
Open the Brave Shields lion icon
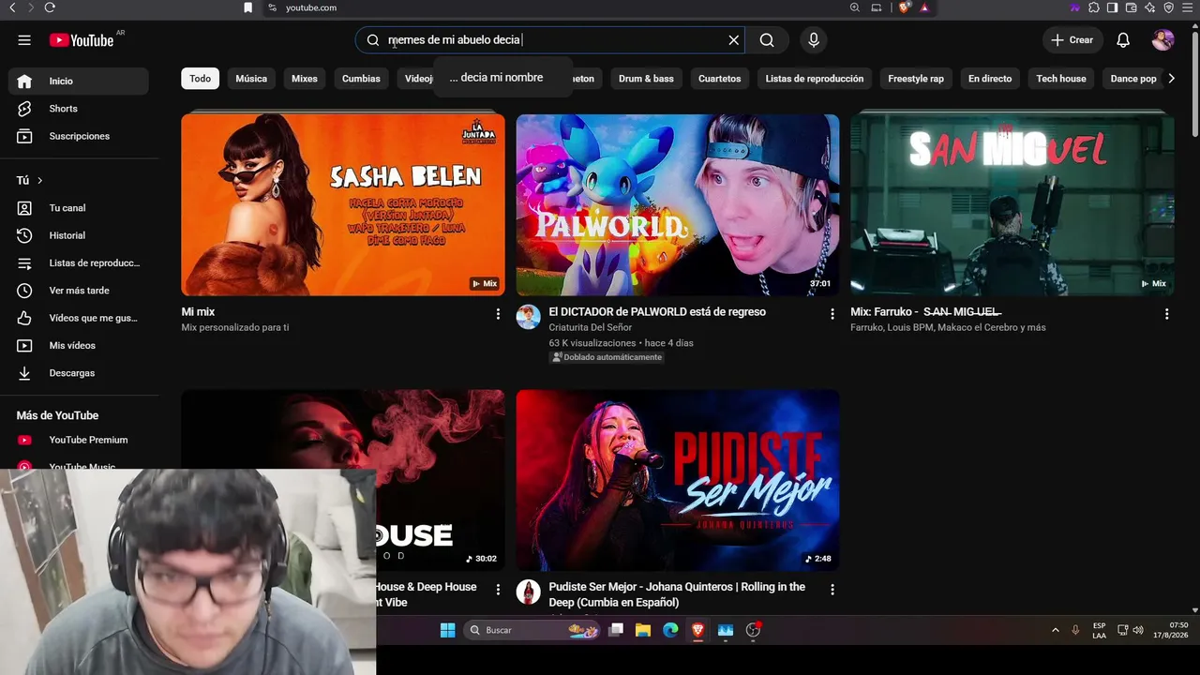pyautogui.click(x=905, y=7)
